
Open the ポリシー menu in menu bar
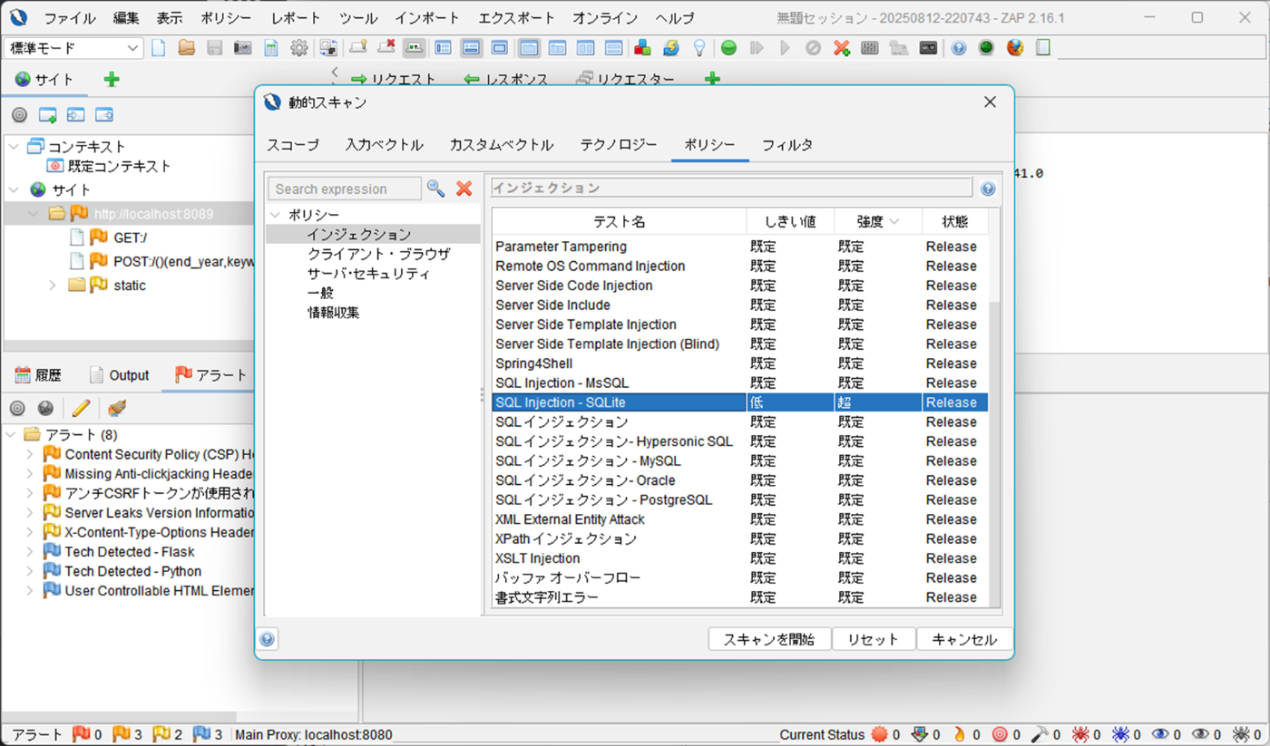tap(226, 18)
